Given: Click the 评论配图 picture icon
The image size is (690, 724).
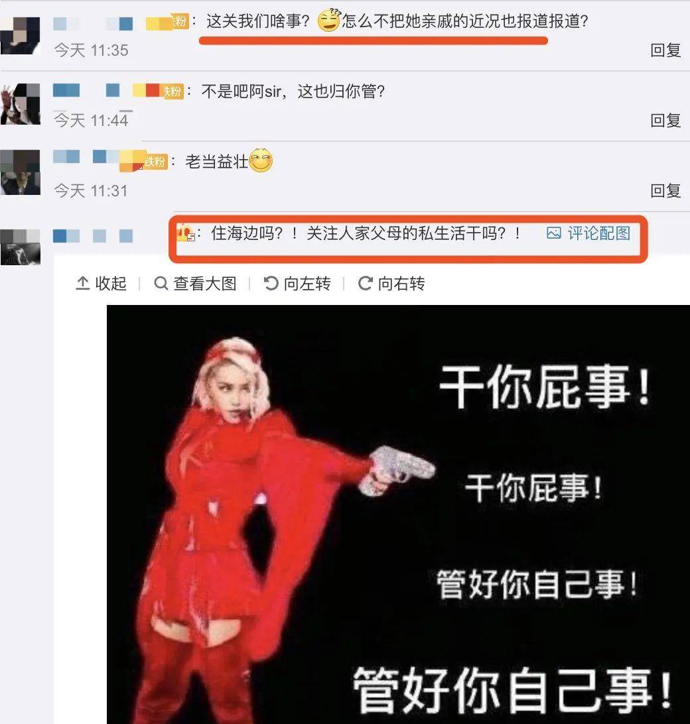Looking at the screenshot, I should (x=554, y=233).
